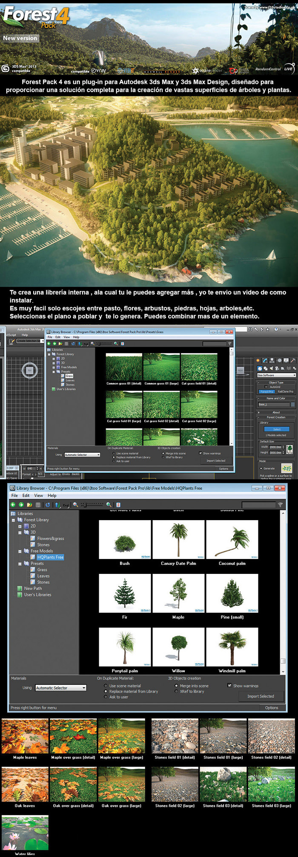Open Edit menu in HQPlants Free browser
The height and width of the screenshot is (857, 298).
pyautogui.click(x=26, y=495)
